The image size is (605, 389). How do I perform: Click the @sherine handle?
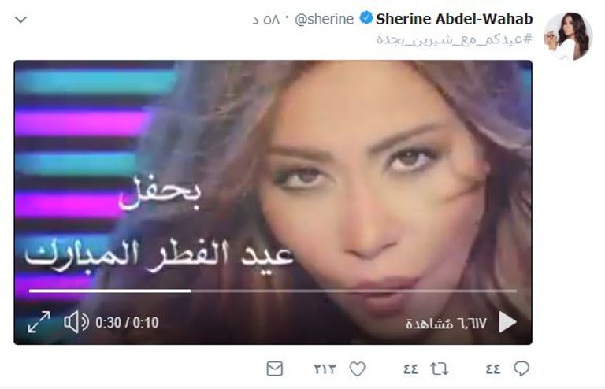pos(324,19)
